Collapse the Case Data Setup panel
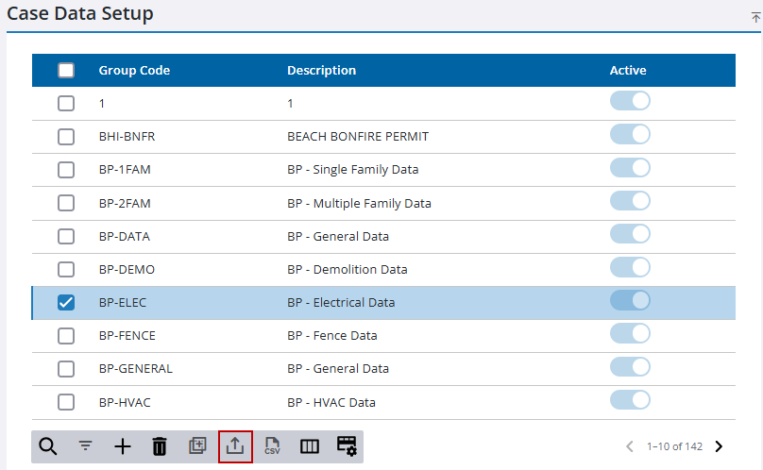 pyautogui.click(x=755, y=17)
